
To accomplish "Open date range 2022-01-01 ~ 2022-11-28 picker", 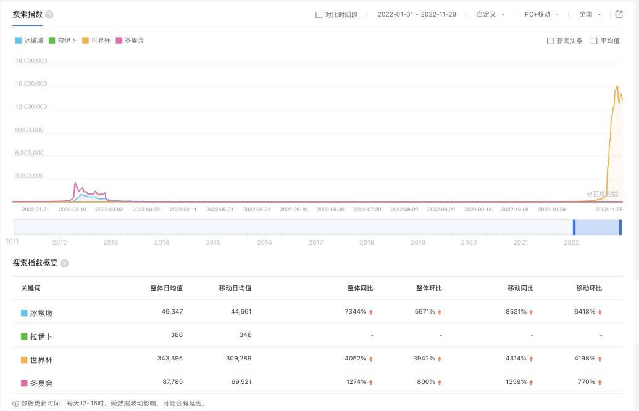I will click(417, 14).
